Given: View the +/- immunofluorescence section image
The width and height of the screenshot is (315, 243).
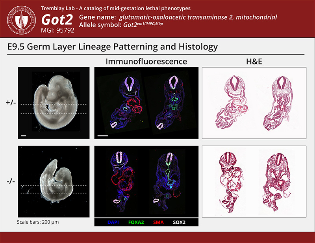Looking at the screenshot, I should click(x=146, y=103).
